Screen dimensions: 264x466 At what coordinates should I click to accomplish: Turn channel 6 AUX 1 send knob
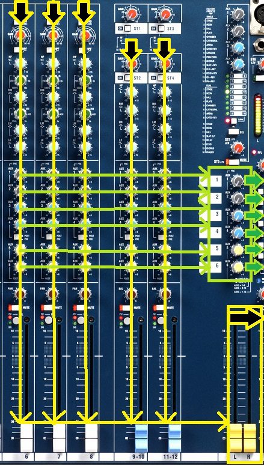pyautogui.click(x=20, y=174)
